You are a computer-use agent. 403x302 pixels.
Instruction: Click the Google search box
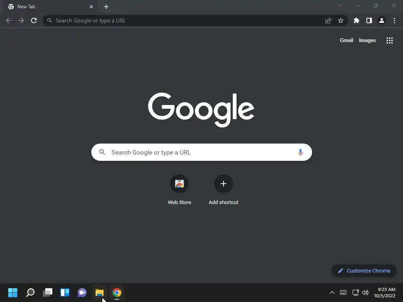pos(201,152)
